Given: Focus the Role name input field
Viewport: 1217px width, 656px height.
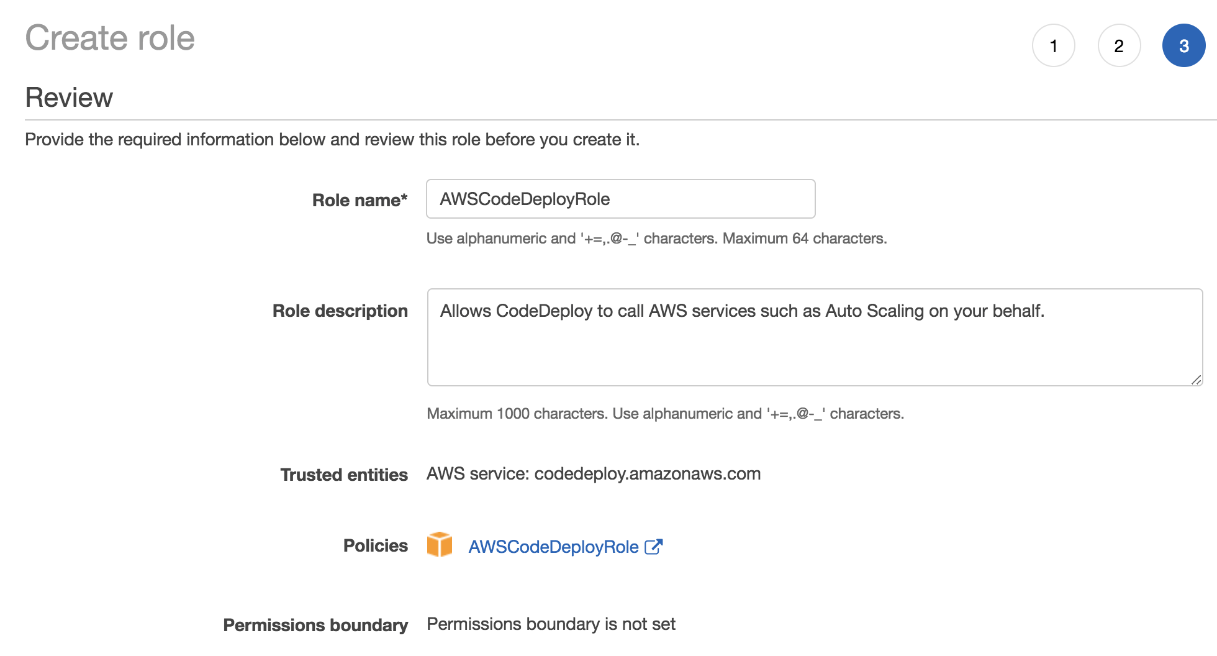Looking at the screenshot, I should pos(620,199).
